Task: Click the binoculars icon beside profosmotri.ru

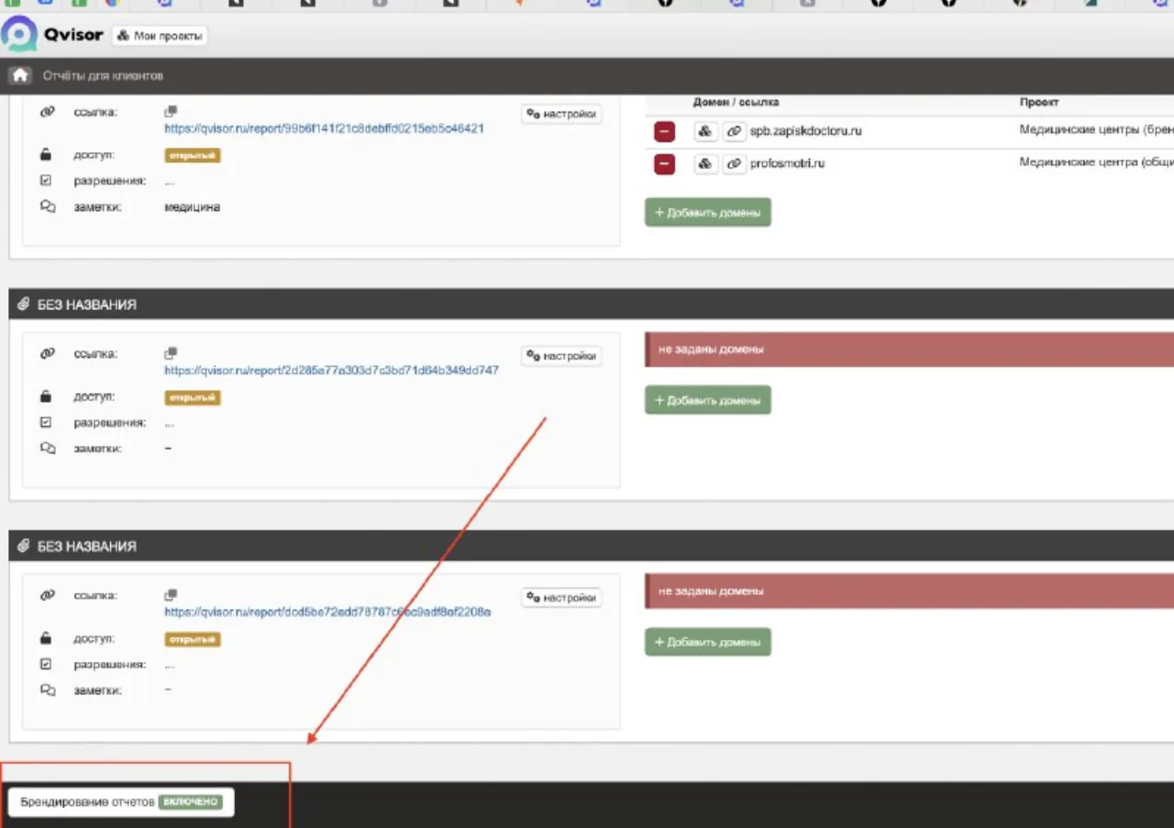Action: [x=704, y=164]
